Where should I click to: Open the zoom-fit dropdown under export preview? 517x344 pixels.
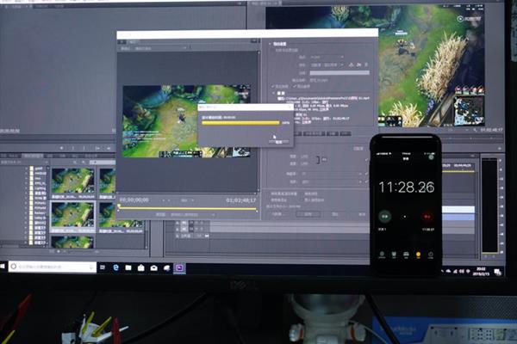pos(188,200)
